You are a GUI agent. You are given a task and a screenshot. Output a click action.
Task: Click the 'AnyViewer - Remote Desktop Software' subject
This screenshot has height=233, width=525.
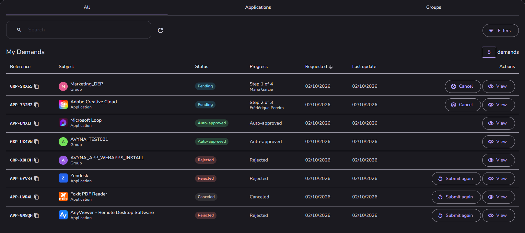[x=112, y=212]
